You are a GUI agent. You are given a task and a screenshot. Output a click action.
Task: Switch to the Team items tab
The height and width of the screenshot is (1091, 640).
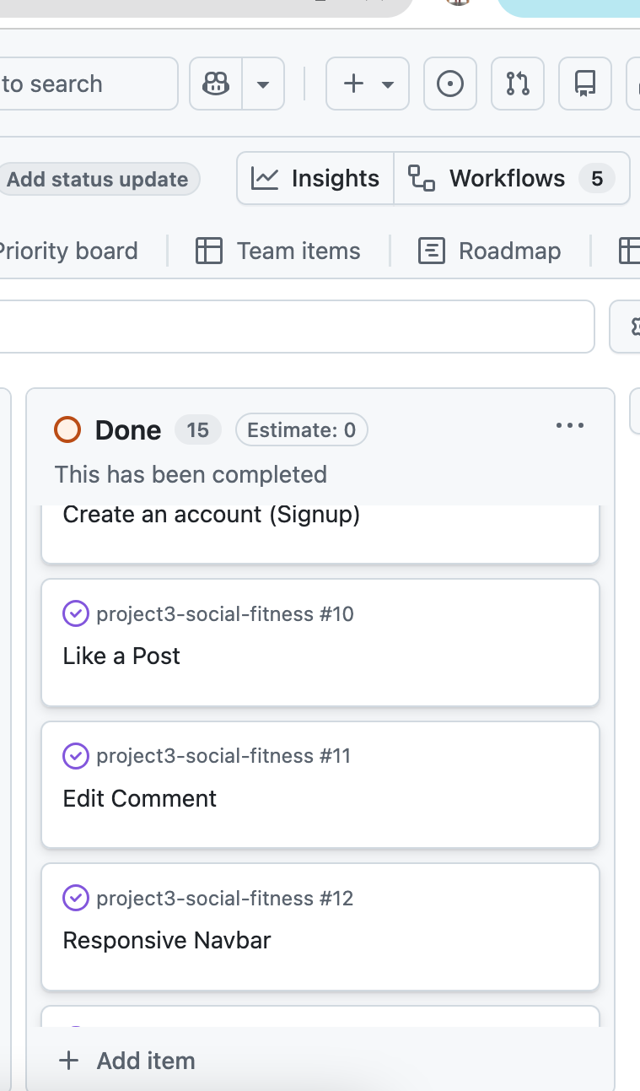tap(278, 251)
